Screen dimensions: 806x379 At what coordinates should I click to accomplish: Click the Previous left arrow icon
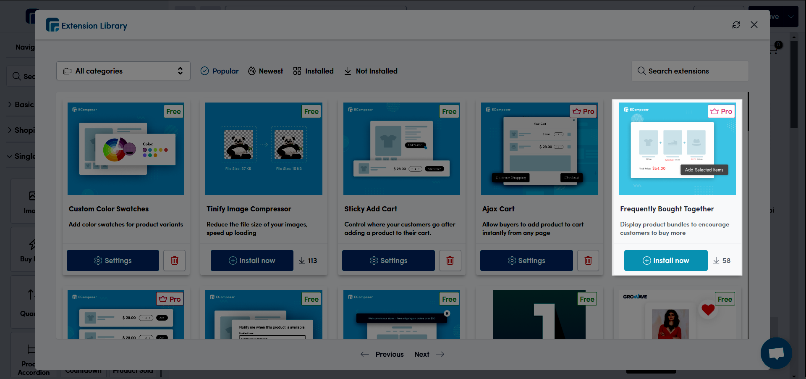365,354
